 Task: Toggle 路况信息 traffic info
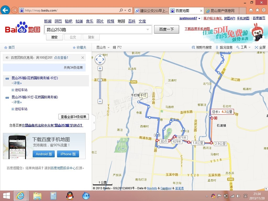pyautogui.click(x=224, y=47)
